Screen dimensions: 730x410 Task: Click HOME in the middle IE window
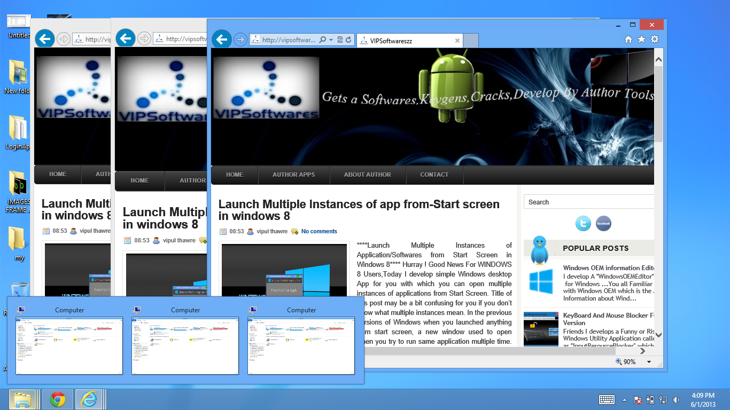(139, 180)
